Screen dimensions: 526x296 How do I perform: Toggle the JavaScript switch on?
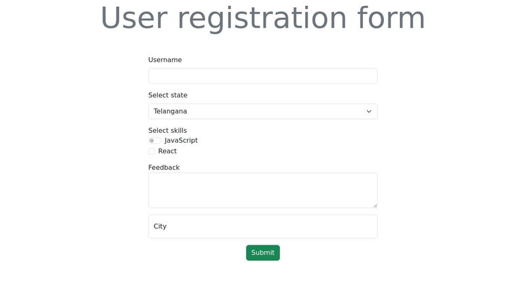[x=155, y=141]
